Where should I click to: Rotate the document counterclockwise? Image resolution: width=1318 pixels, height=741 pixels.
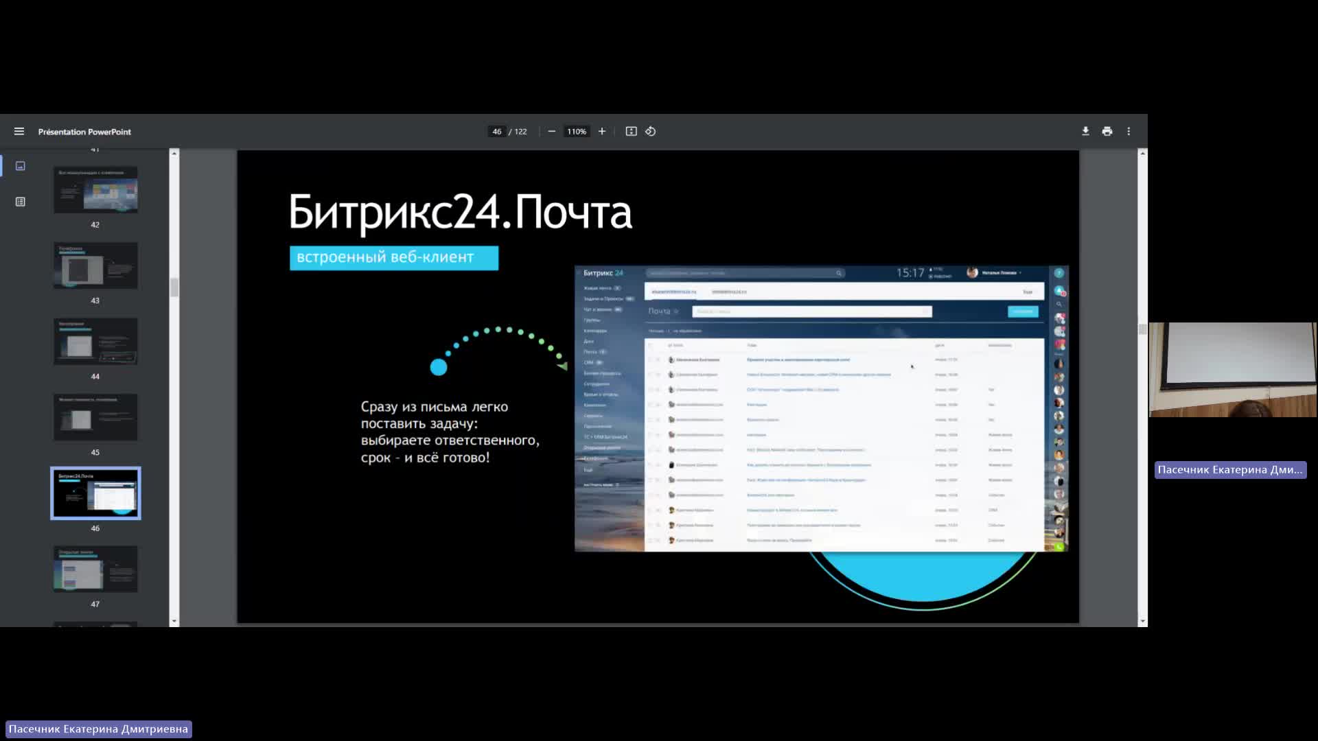[651, 131]
